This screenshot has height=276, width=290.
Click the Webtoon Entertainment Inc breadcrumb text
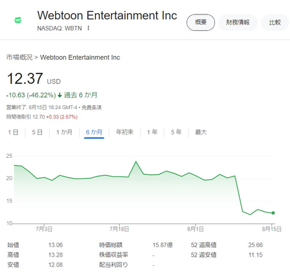pyautogui.click(x=80, y=57)
